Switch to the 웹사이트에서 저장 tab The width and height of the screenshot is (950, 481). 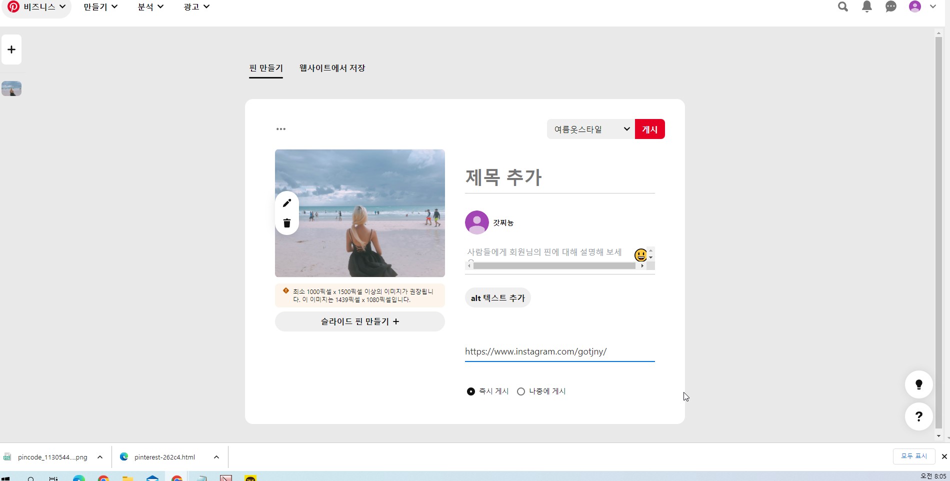tap(332, 68)
